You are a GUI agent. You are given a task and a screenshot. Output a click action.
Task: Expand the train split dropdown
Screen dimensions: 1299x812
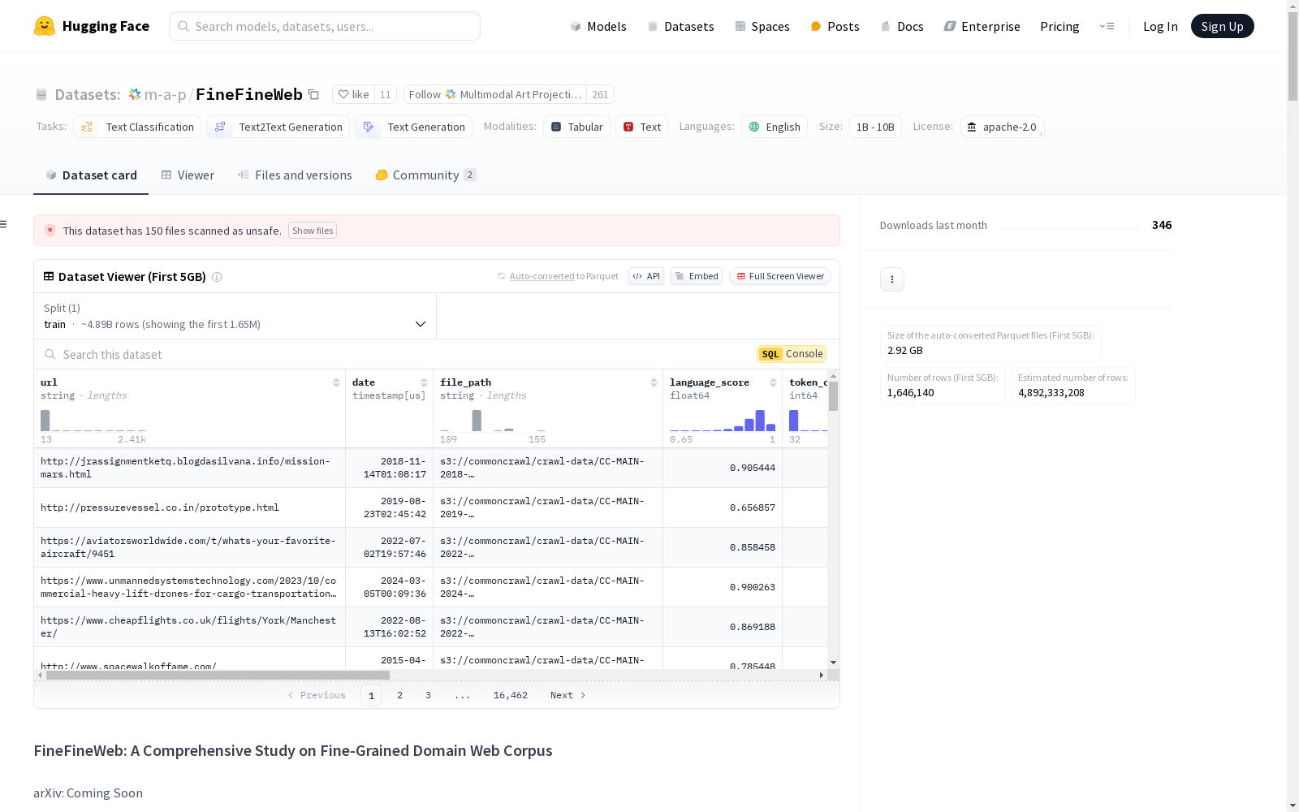click(235, 316)
